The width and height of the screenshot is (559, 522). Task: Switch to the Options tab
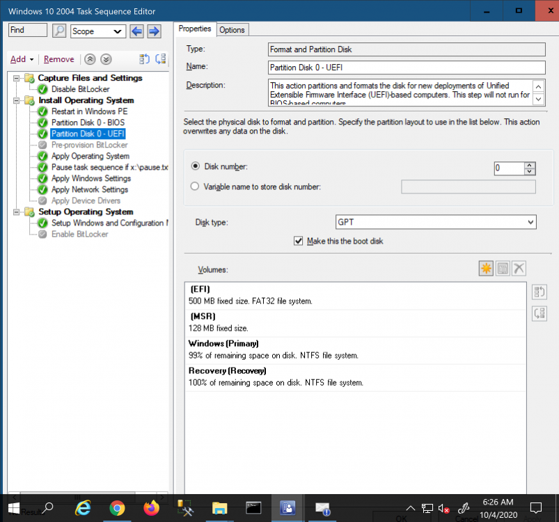click(x=232, y=29)
